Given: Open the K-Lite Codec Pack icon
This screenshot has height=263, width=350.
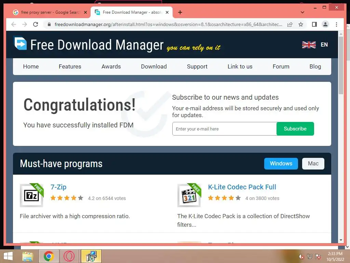Looking at the screenshot, I should coord(189,195).
